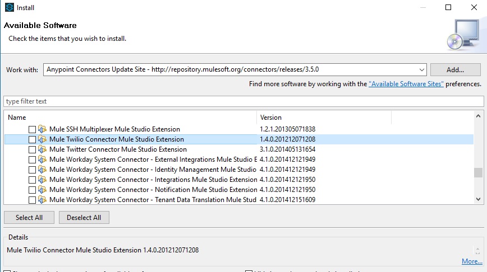Click version 1.2.1.201305071838
The height and width of the screenshot is (272, 487).
(x=288, y=129)
